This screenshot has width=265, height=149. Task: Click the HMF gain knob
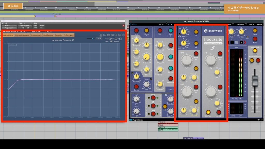click(x=187, y=60)
